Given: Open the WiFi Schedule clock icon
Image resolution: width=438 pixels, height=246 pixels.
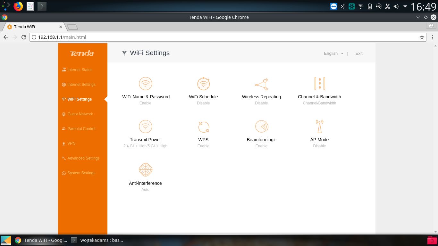Looking at the screenshot, I should [203, 84].
